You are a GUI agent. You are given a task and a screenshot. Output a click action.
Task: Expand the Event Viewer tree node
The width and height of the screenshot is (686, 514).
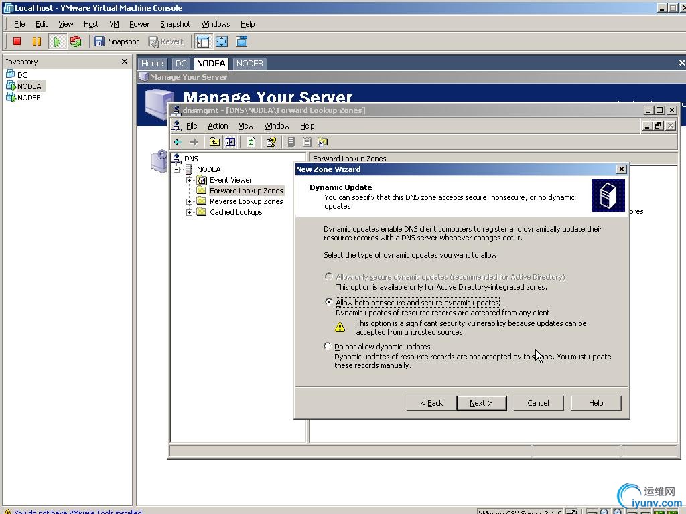189,180
